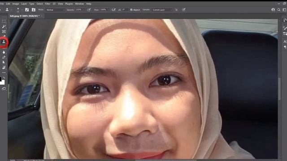
Task: Open the Character panel A icon
Action: tap(285, 42)
